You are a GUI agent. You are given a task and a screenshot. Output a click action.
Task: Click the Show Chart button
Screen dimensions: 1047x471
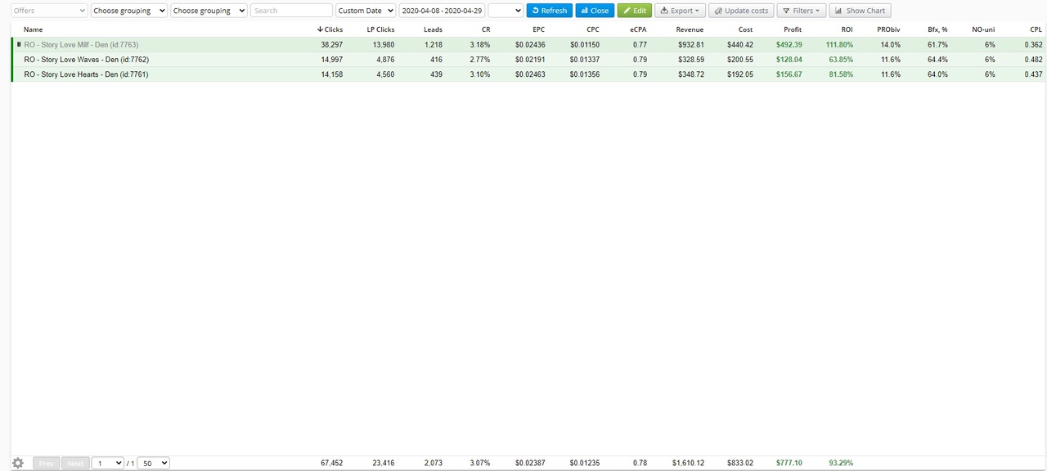[860, 11]
